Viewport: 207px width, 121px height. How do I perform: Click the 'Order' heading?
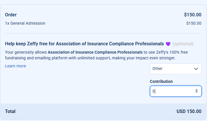[11, 15]
